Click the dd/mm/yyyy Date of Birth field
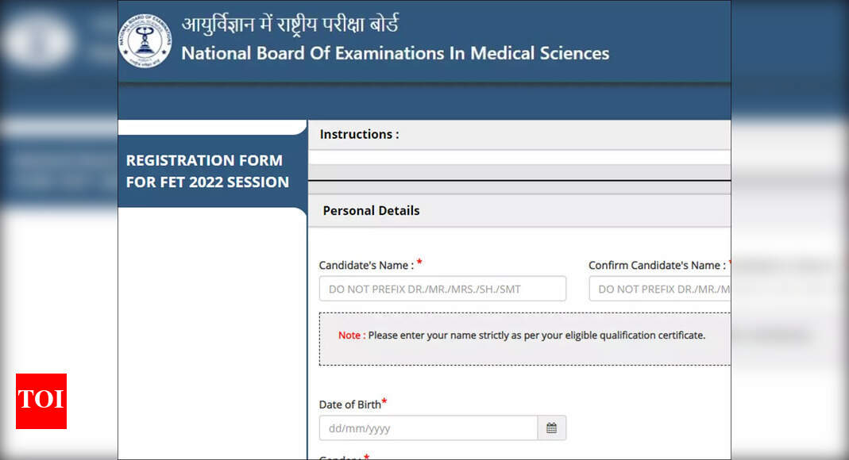 [x=429, y=427]
